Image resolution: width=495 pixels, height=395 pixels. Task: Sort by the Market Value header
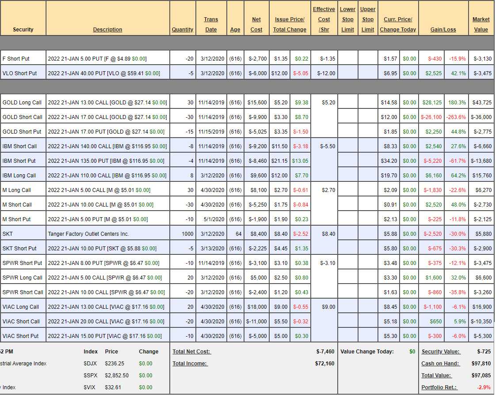481,24
